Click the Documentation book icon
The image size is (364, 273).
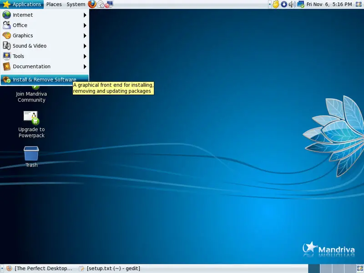click(x=6, y=66)
